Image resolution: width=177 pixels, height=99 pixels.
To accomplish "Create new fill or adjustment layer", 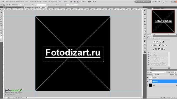I will (x=169, y=98).
